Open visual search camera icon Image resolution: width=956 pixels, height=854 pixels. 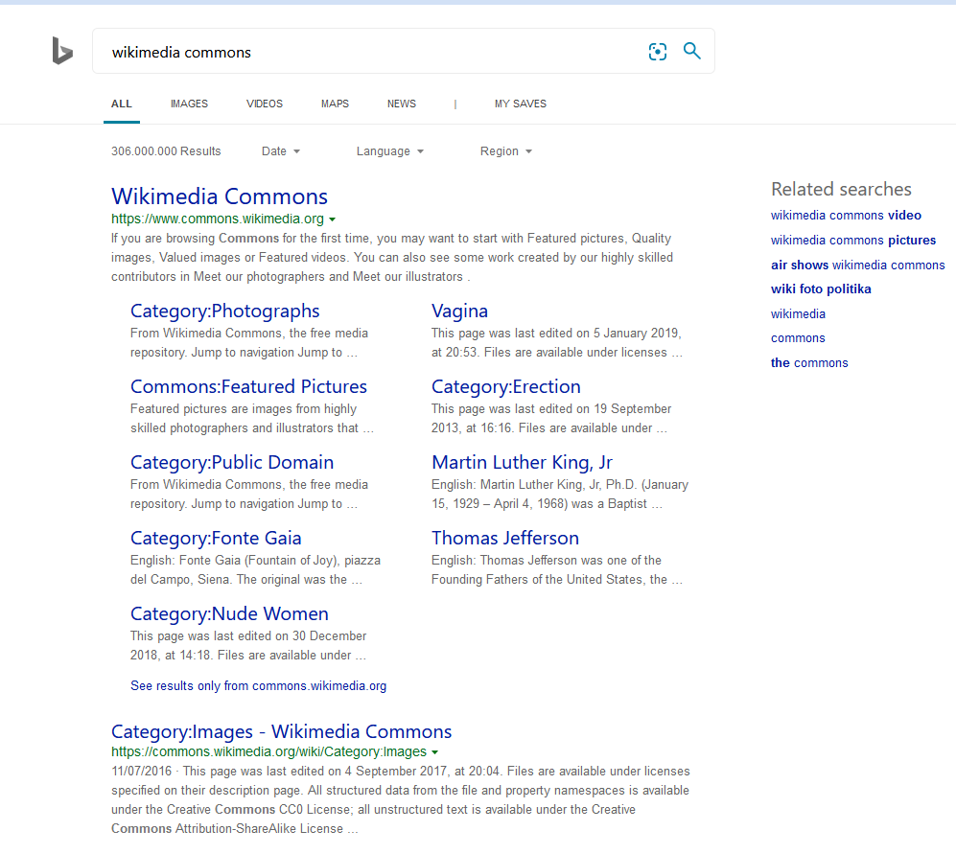coord(657,51)
